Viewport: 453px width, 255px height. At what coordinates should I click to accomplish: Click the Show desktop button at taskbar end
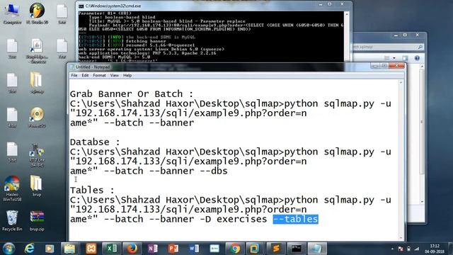(x=450, y=249)
